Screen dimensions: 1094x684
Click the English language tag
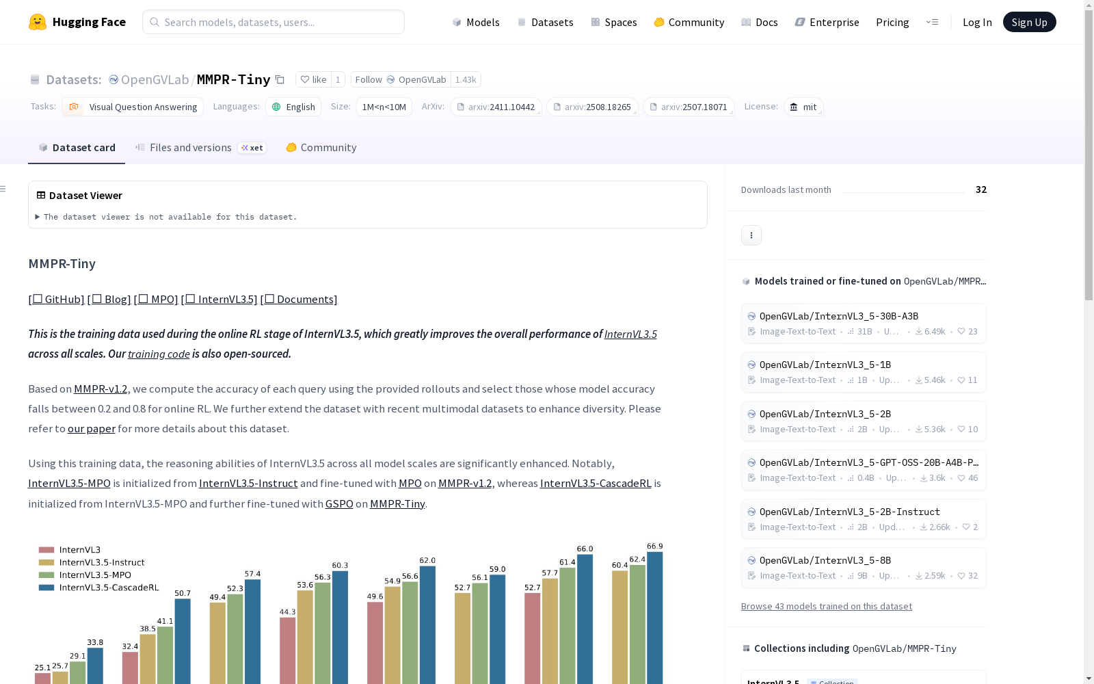(x=293, y=107)
